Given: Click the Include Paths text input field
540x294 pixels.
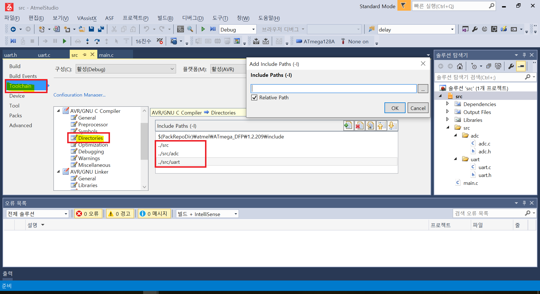Looking at the screenshot, I should tap(334, 89).
